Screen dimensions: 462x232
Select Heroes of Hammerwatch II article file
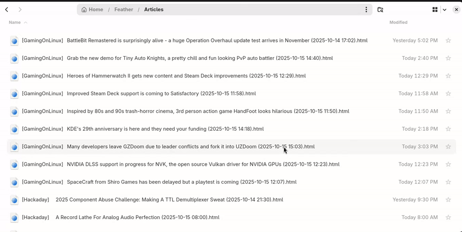pos(186,76)
